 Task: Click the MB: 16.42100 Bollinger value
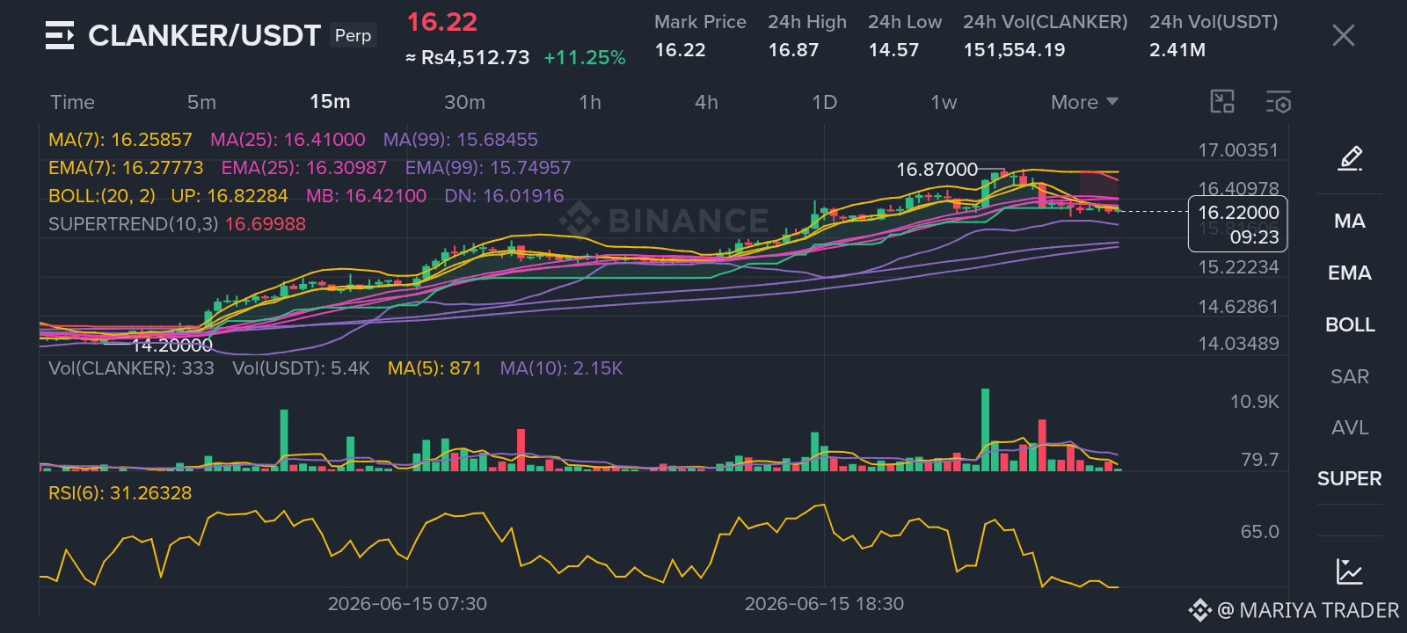[366, 196]
